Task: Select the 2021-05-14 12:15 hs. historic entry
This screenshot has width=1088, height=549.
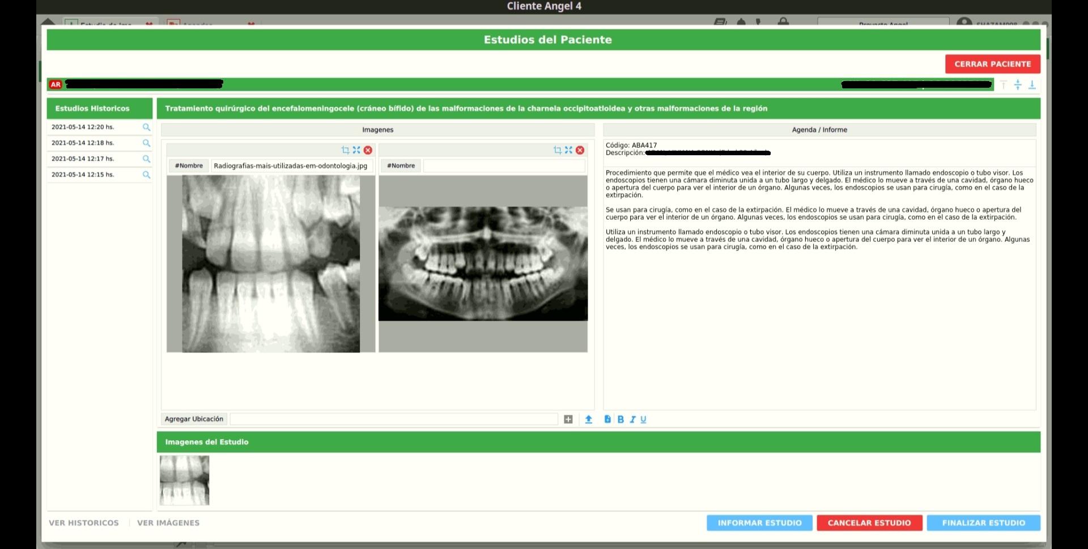Action: pos(83,175)
